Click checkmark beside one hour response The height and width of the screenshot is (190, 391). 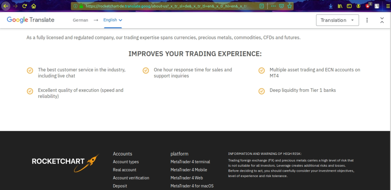point(145,71)
